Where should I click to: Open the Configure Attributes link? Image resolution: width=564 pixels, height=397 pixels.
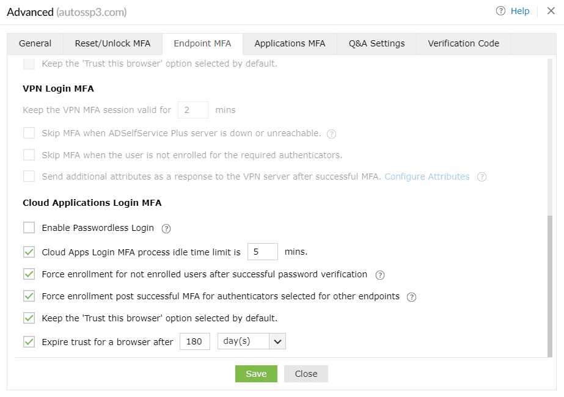click(x=427, y=177)
